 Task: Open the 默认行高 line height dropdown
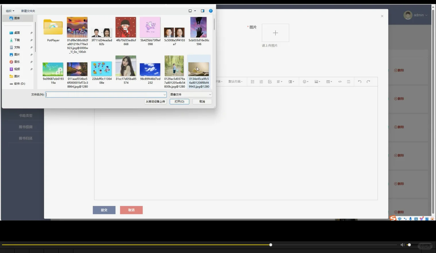point(236,82)
